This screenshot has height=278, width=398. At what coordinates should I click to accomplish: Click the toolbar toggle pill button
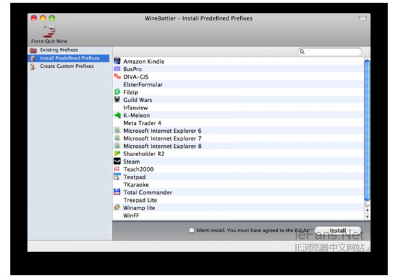click(x=362, y=18)
